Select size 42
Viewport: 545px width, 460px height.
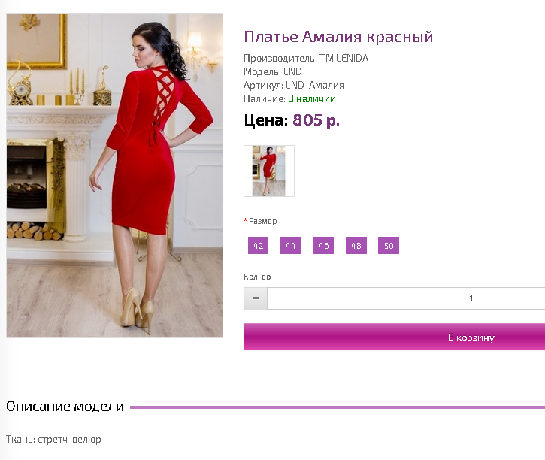coord(259,246)
